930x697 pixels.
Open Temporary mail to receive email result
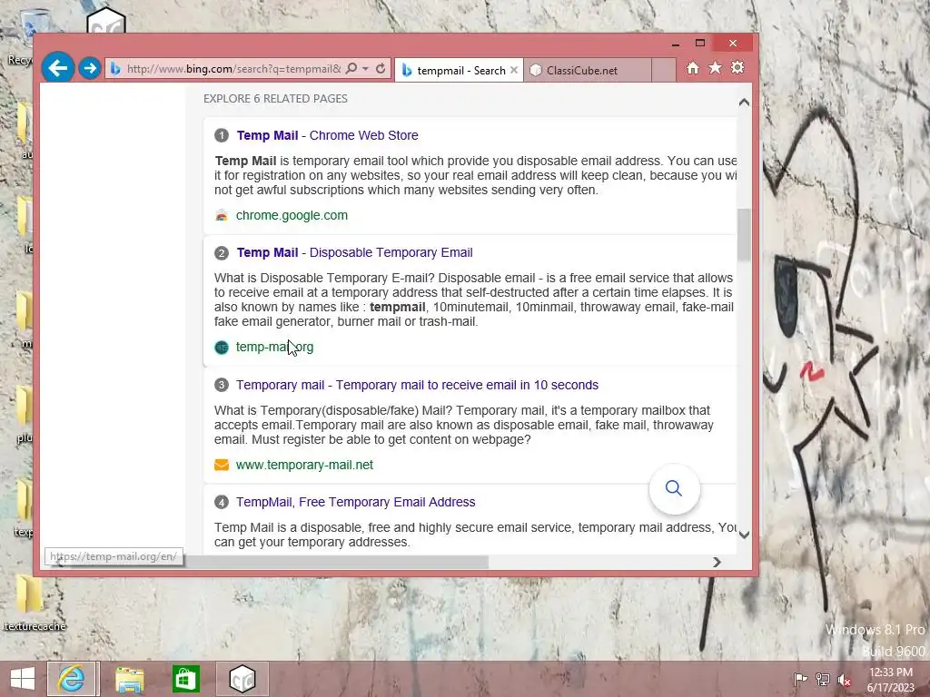tap(417, 385)
